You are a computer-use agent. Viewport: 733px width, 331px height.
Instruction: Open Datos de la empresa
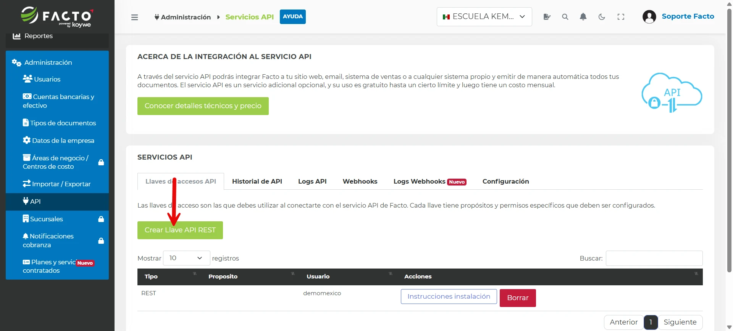(x=57, y=141)
